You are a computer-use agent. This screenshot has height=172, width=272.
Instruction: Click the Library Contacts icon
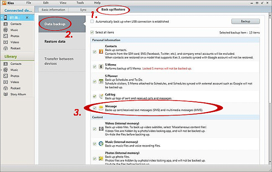pyautogui.click(x=5, y=64)
